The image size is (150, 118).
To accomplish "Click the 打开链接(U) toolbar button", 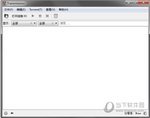I will [19, 16].
